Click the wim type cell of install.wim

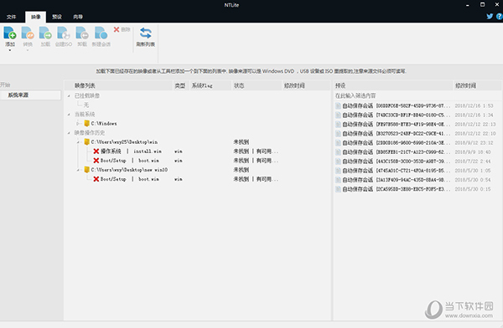coord(179,151)
